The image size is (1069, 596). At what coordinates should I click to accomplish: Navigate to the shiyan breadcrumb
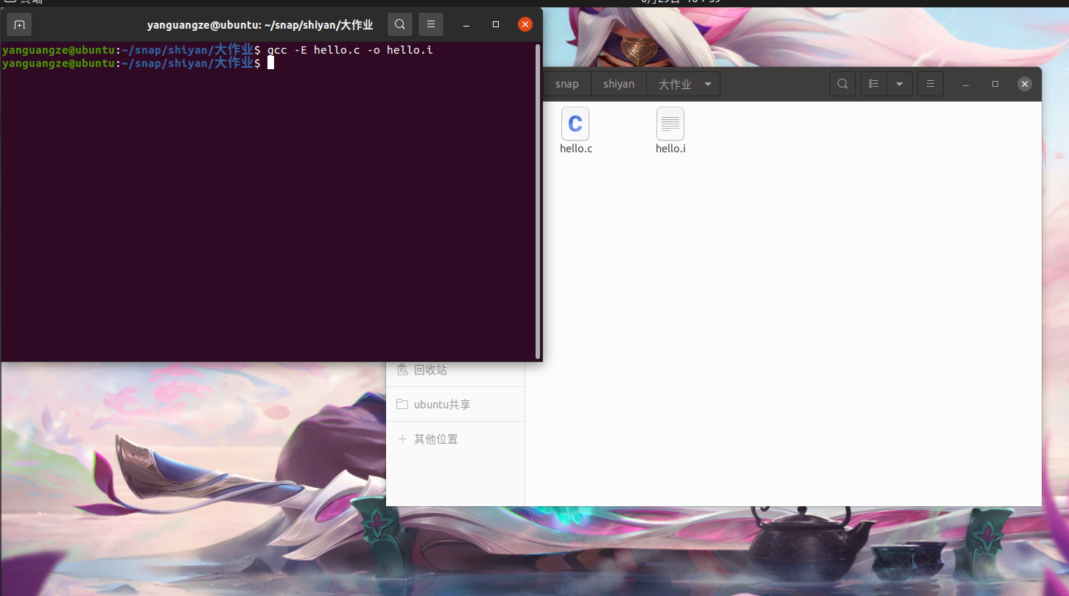pyautogui.click(x=618, y=83)
